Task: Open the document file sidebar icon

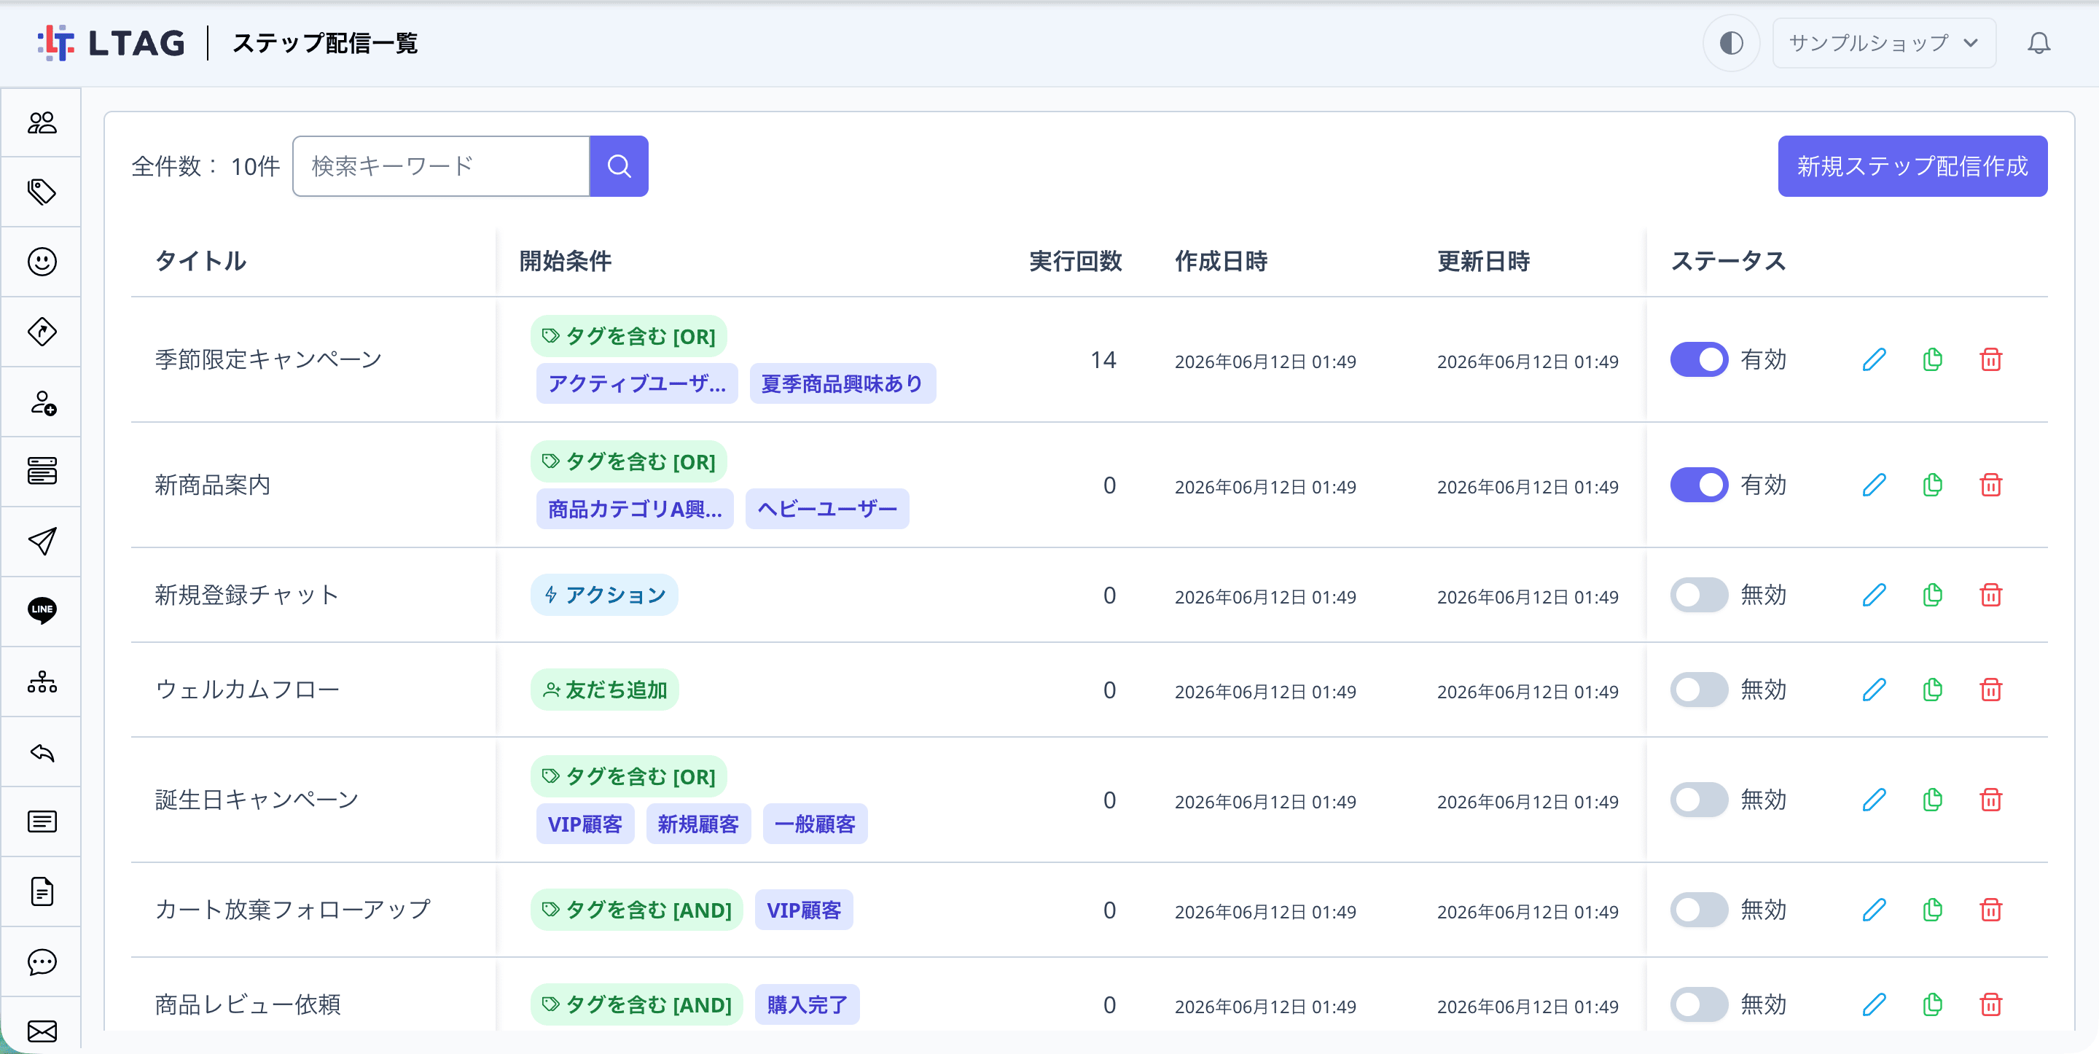Action: [x=42, y=891]
